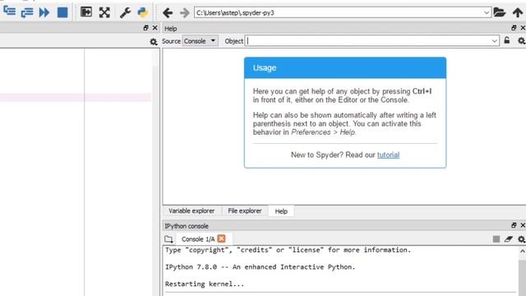Click the step into debug icon
This screenshot has height=296, width=526.
tap(9, 11)
